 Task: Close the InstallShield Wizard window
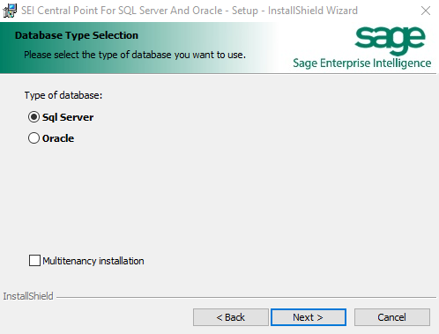click(x=426, y=11)
